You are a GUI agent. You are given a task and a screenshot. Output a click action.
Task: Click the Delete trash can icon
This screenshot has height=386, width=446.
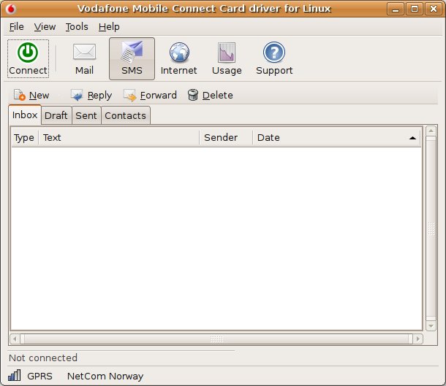click(x=192, y=95)
